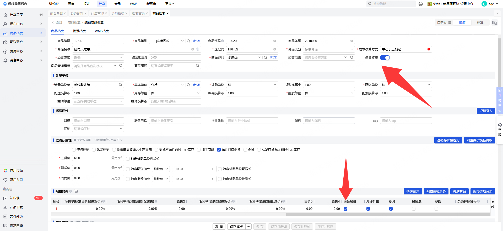Click search icon beside 商品类别 field
The height and width of the screenshot is (231, 503).
[x=188, y=41]
